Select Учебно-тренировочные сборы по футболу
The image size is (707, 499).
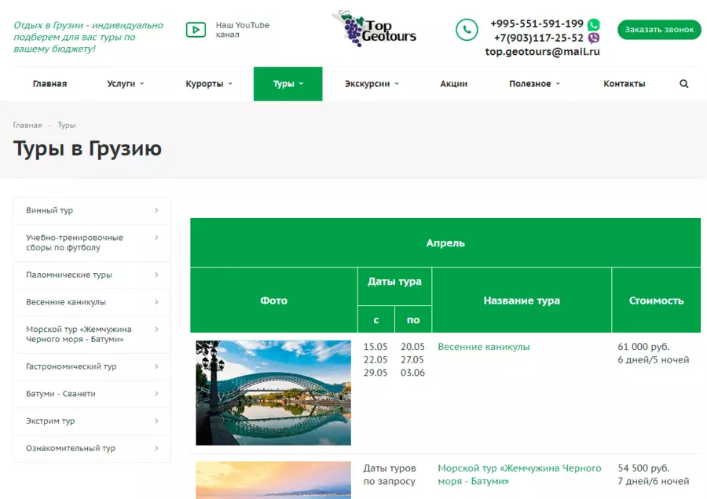click(92, 242)
